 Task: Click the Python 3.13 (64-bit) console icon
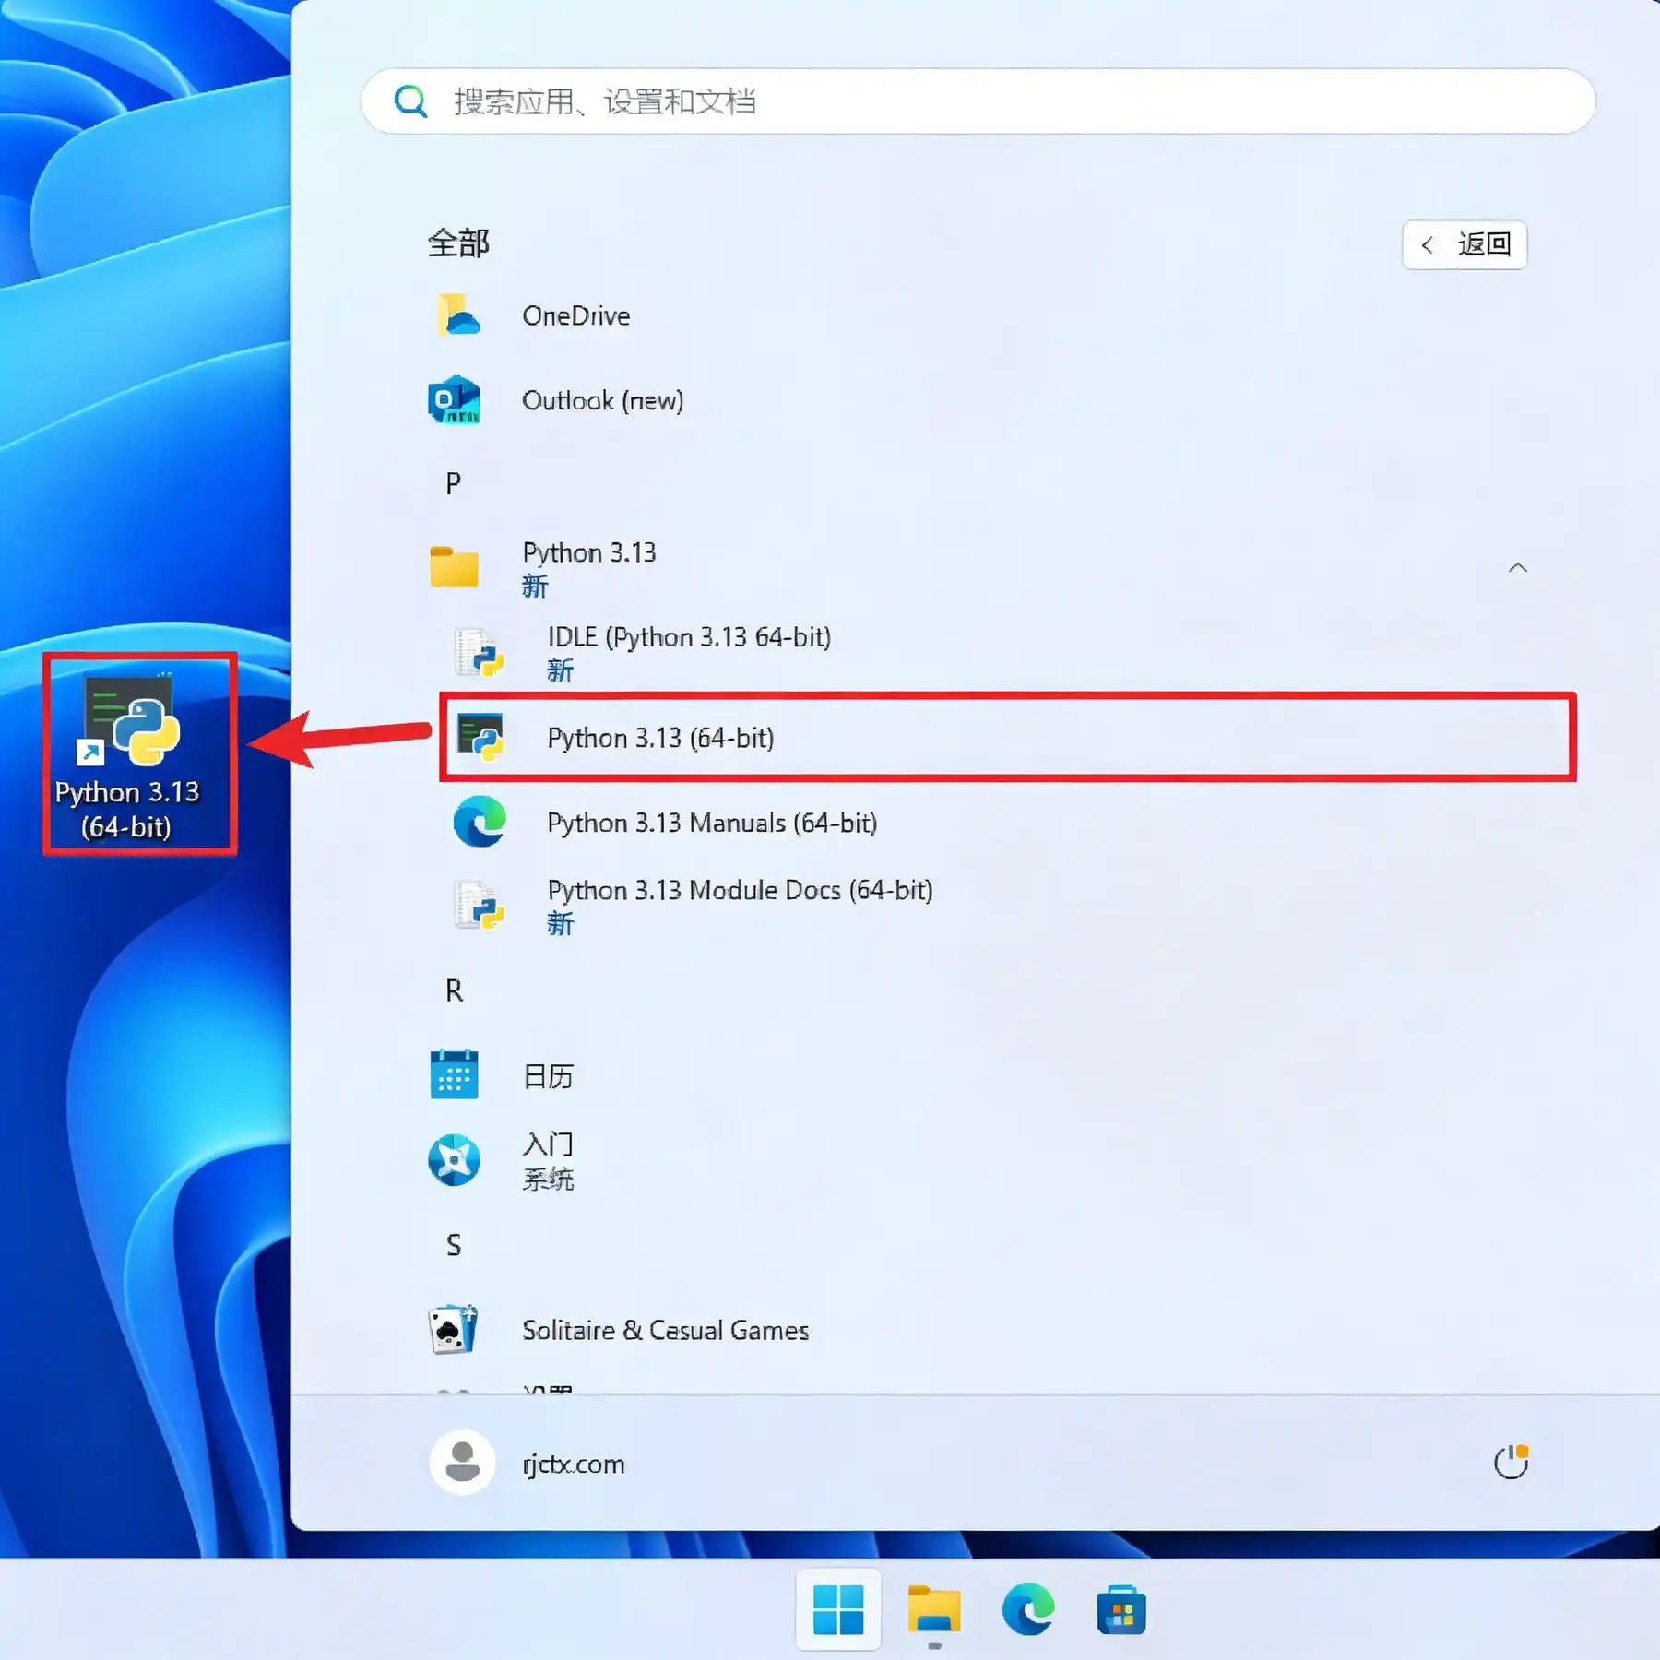(x=480, y=738)
